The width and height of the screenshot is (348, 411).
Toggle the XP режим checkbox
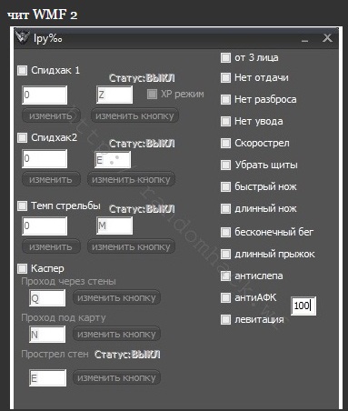pos(152,94)
